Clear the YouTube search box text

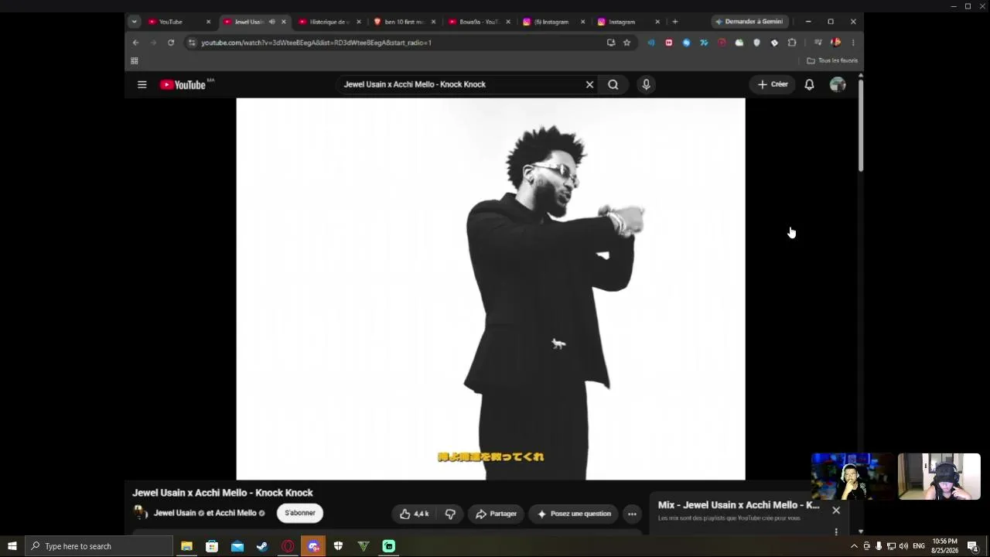589,84
